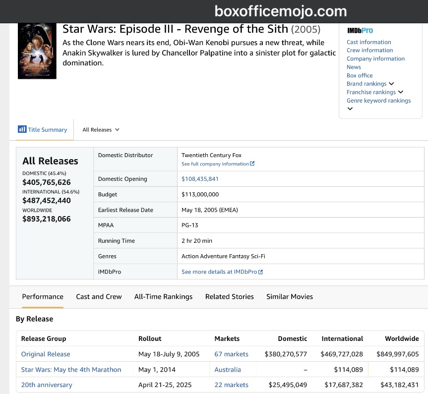Image resolution: width=428 pixels, height=394 pixels.
Task: View the Similar Movies tab
Action: pos(290,296)
